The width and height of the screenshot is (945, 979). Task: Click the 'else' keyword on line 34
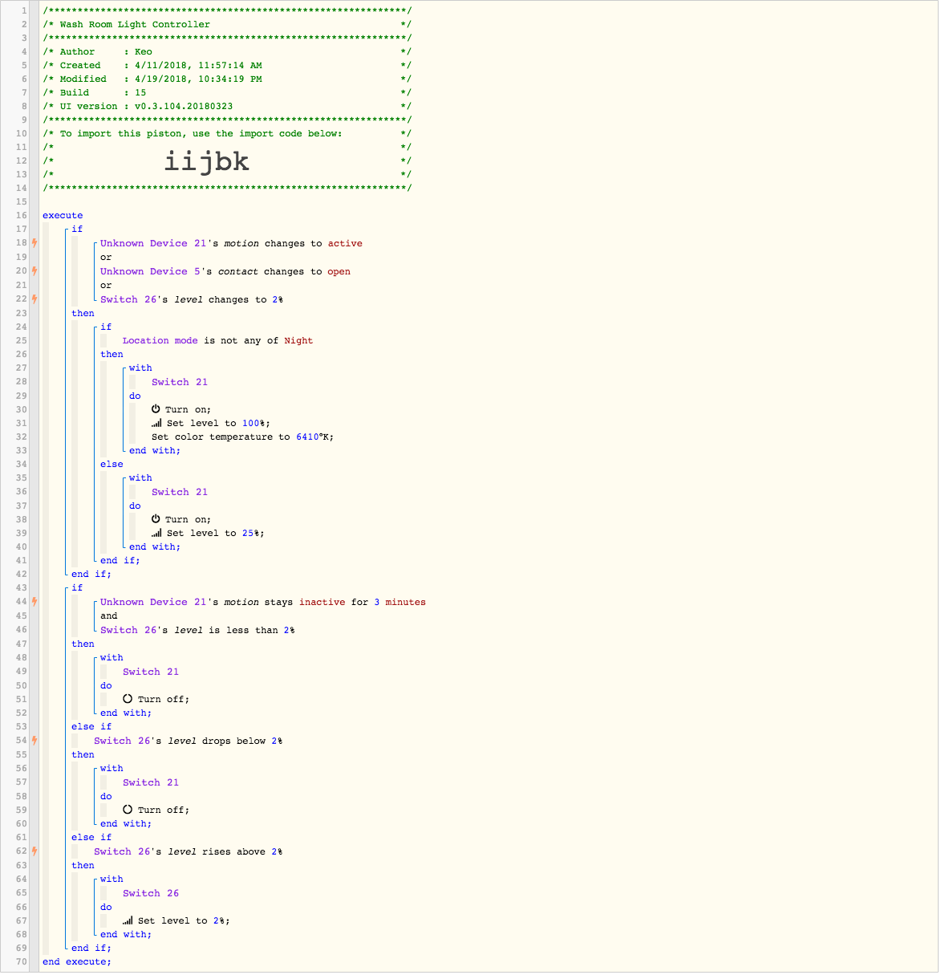coord(112,464)
